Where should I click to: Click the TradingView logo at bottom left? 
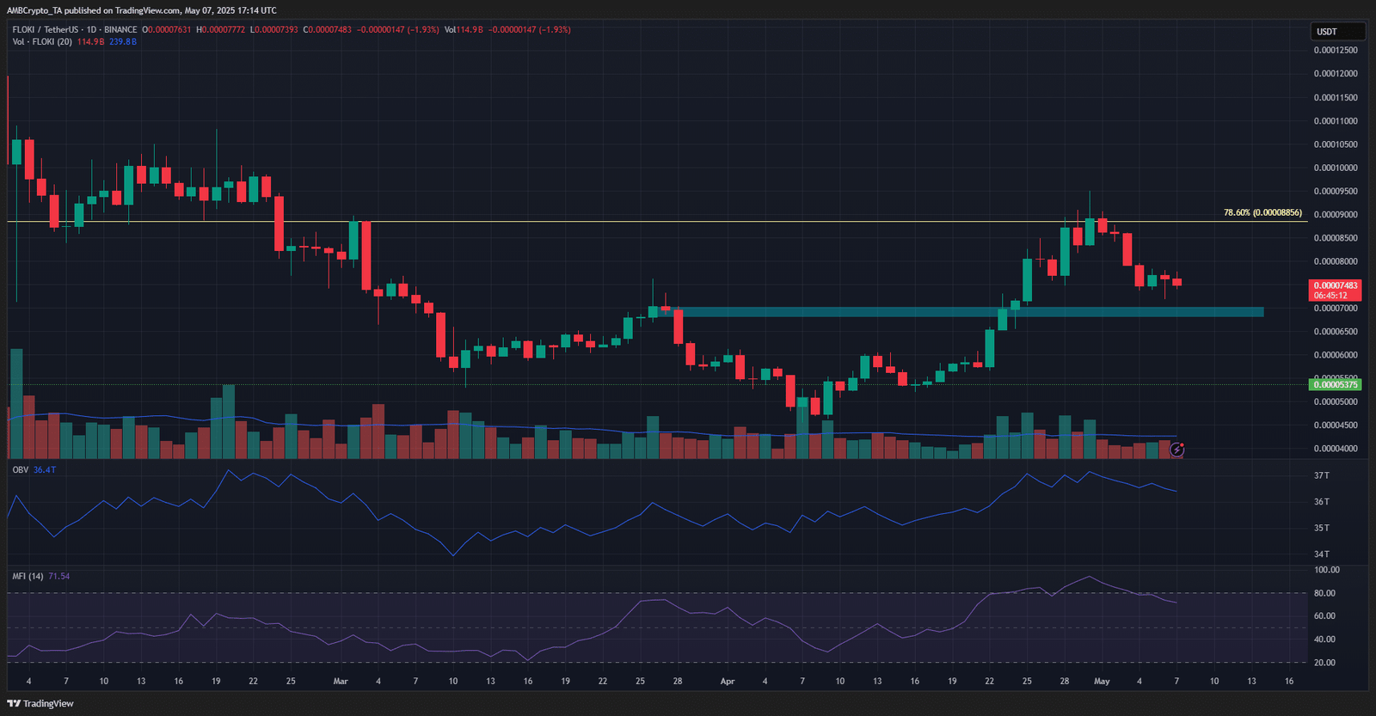point(40,703)
